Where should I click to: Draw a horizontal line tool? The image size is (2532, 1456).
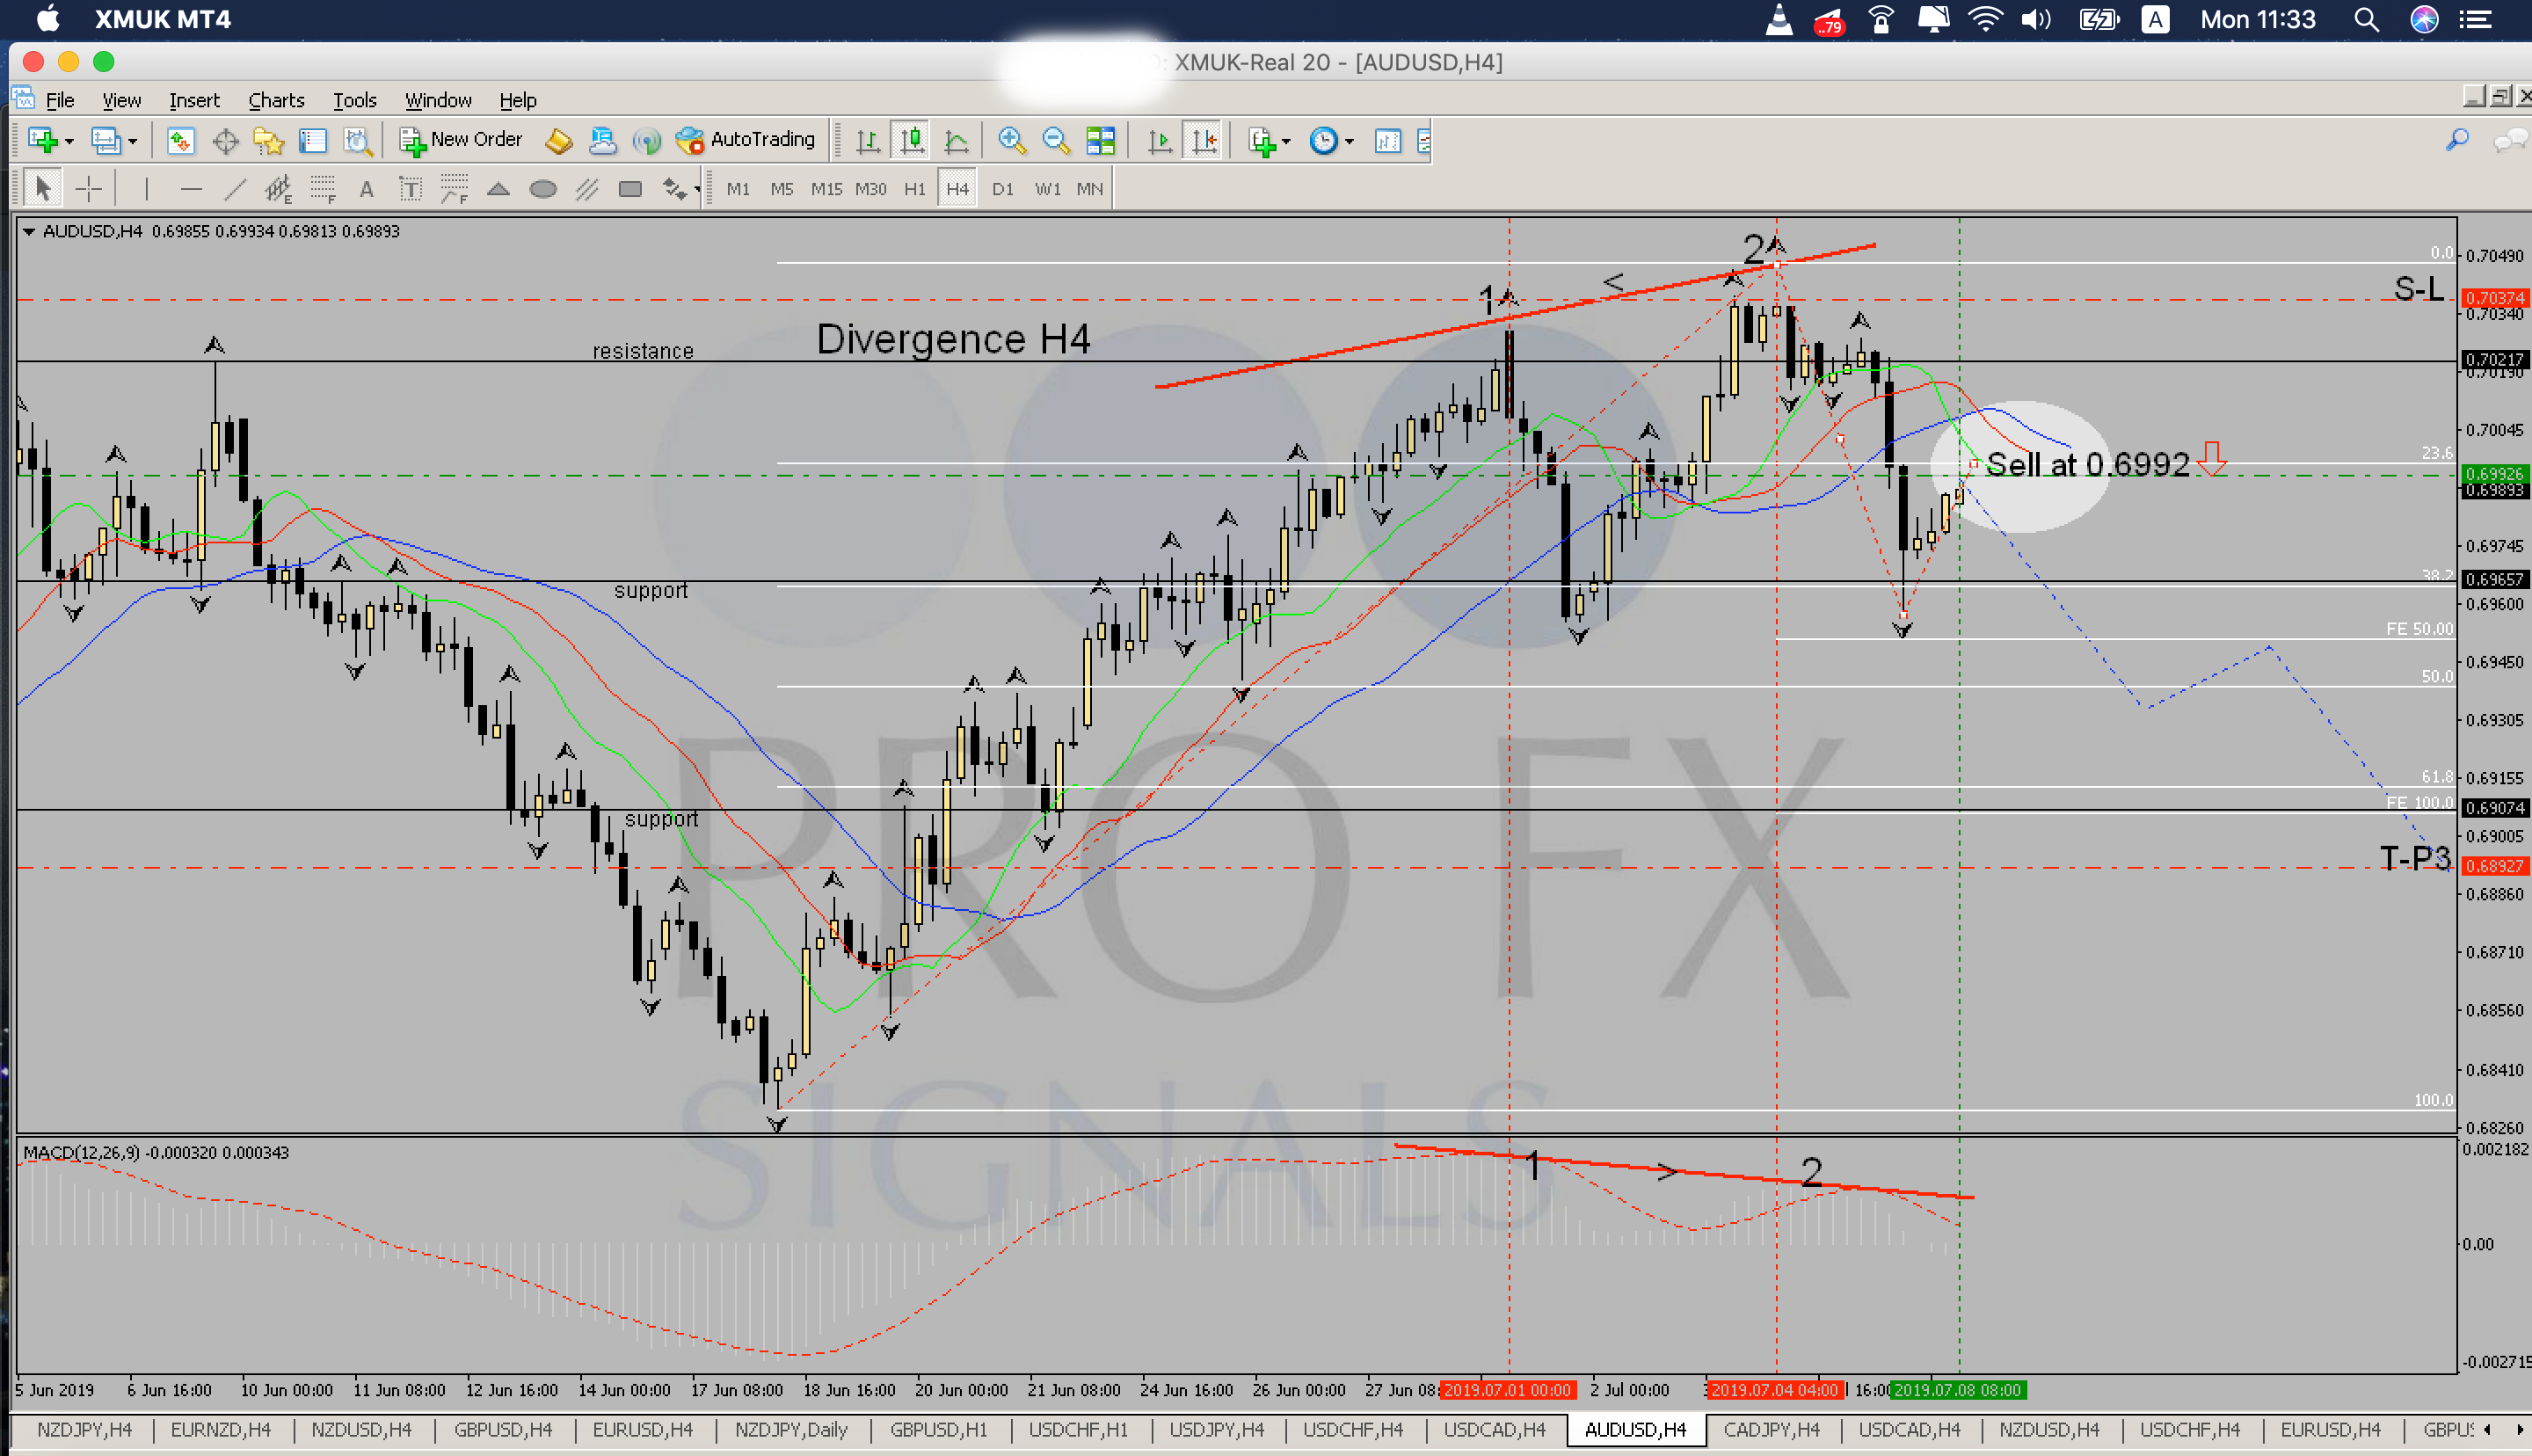pyautogui.click(x=191, y=189)
